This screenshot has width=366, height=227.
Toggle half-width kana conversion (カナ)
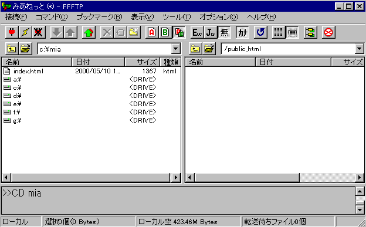click(242, 32)
